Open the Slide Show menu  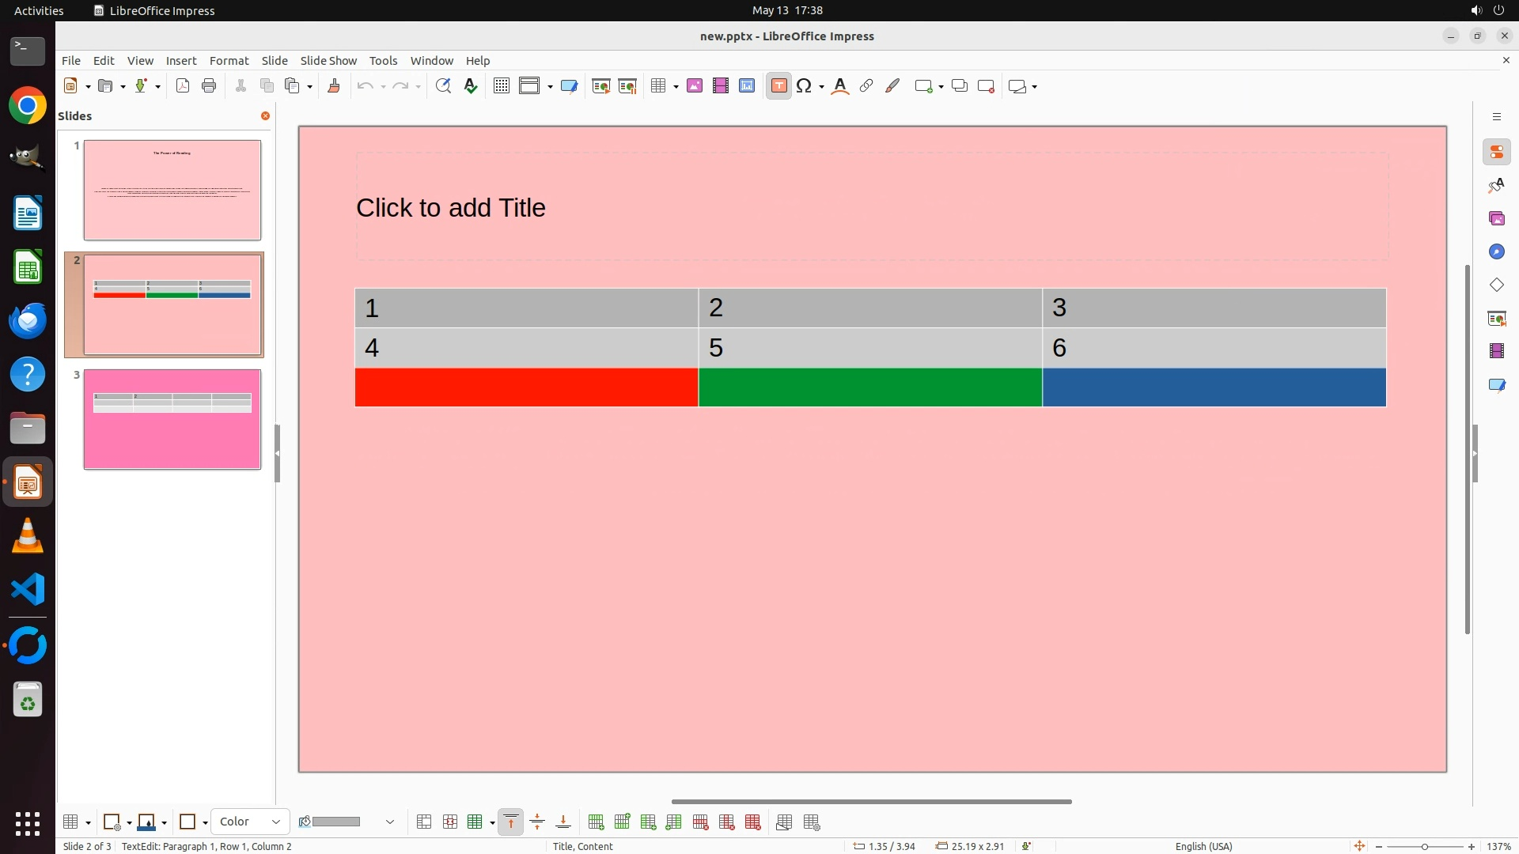point(328,61)
